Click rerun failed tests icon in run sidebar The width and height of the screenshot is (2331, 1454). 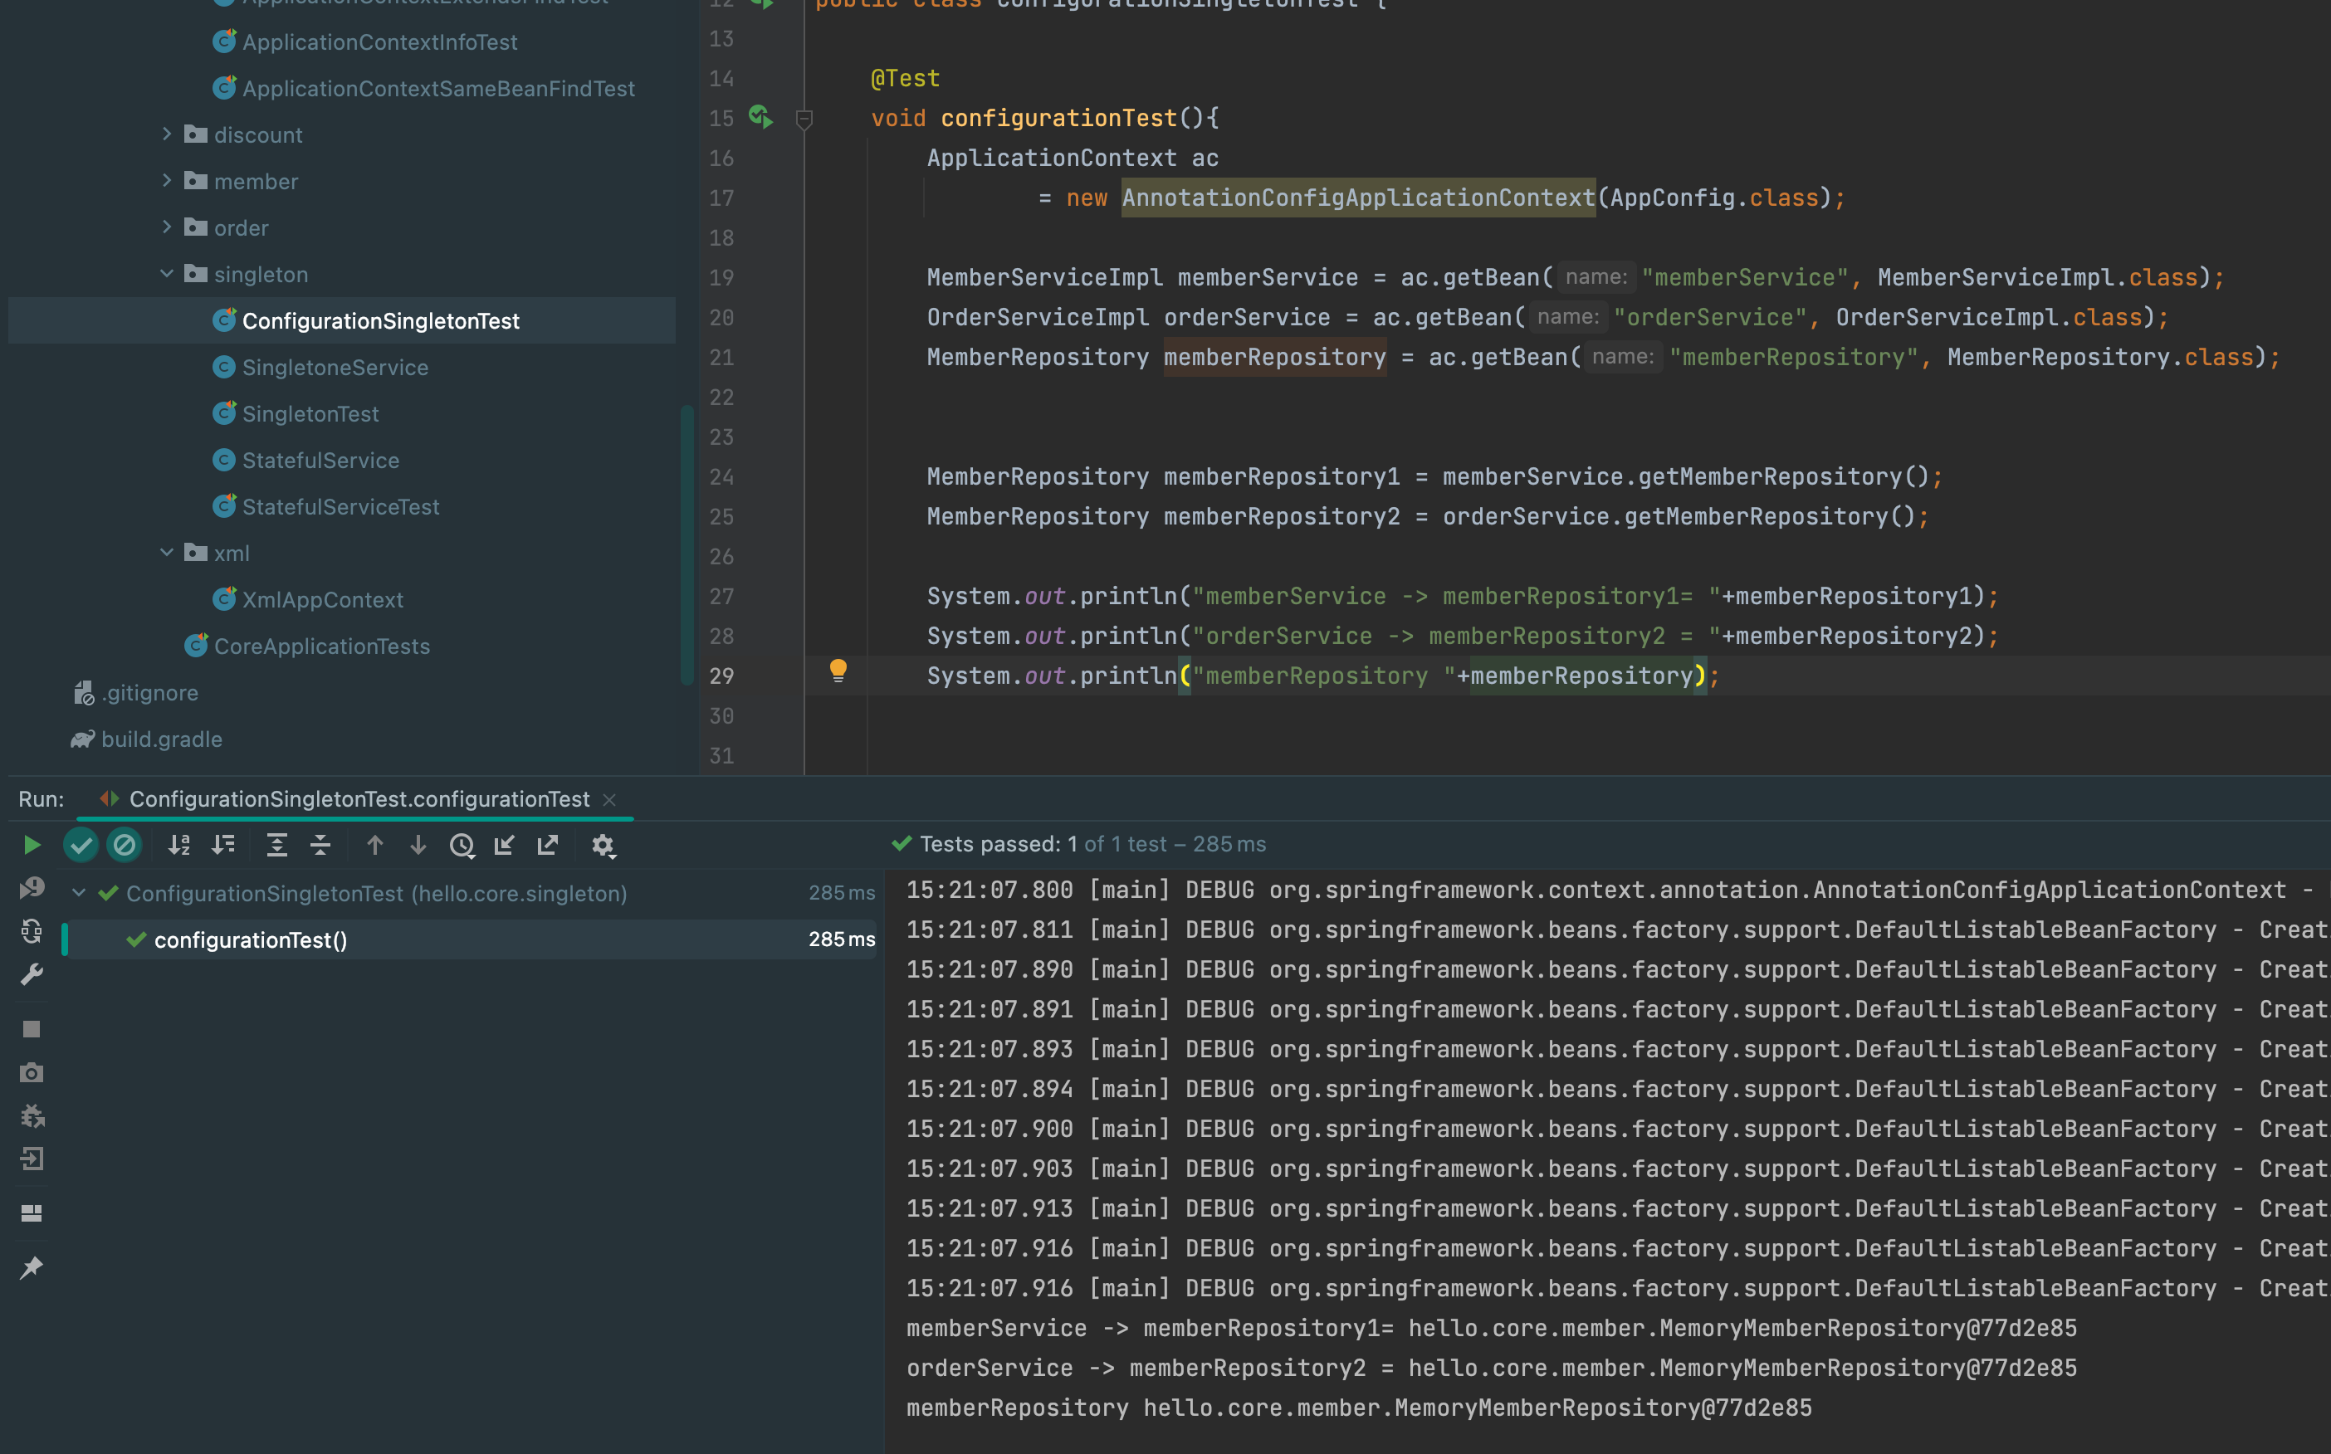(x=32, y=888)
